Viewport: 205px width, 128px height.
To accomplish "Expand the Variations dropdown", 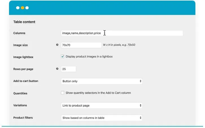I will (x=102, y=105).
